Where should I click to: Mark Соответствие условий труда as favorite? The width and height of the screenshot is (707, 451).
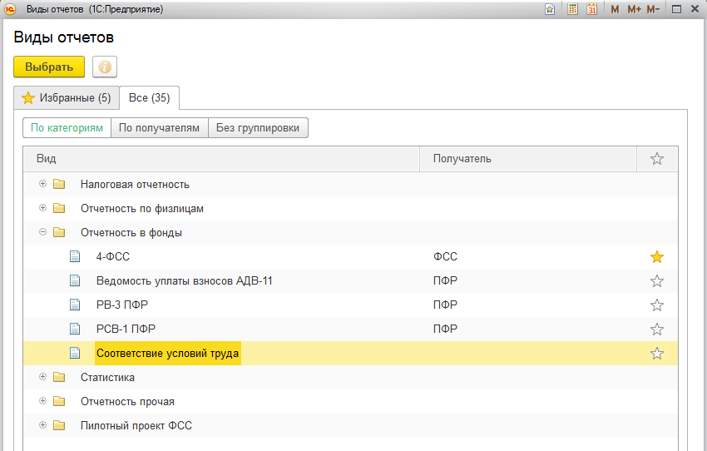657,354
